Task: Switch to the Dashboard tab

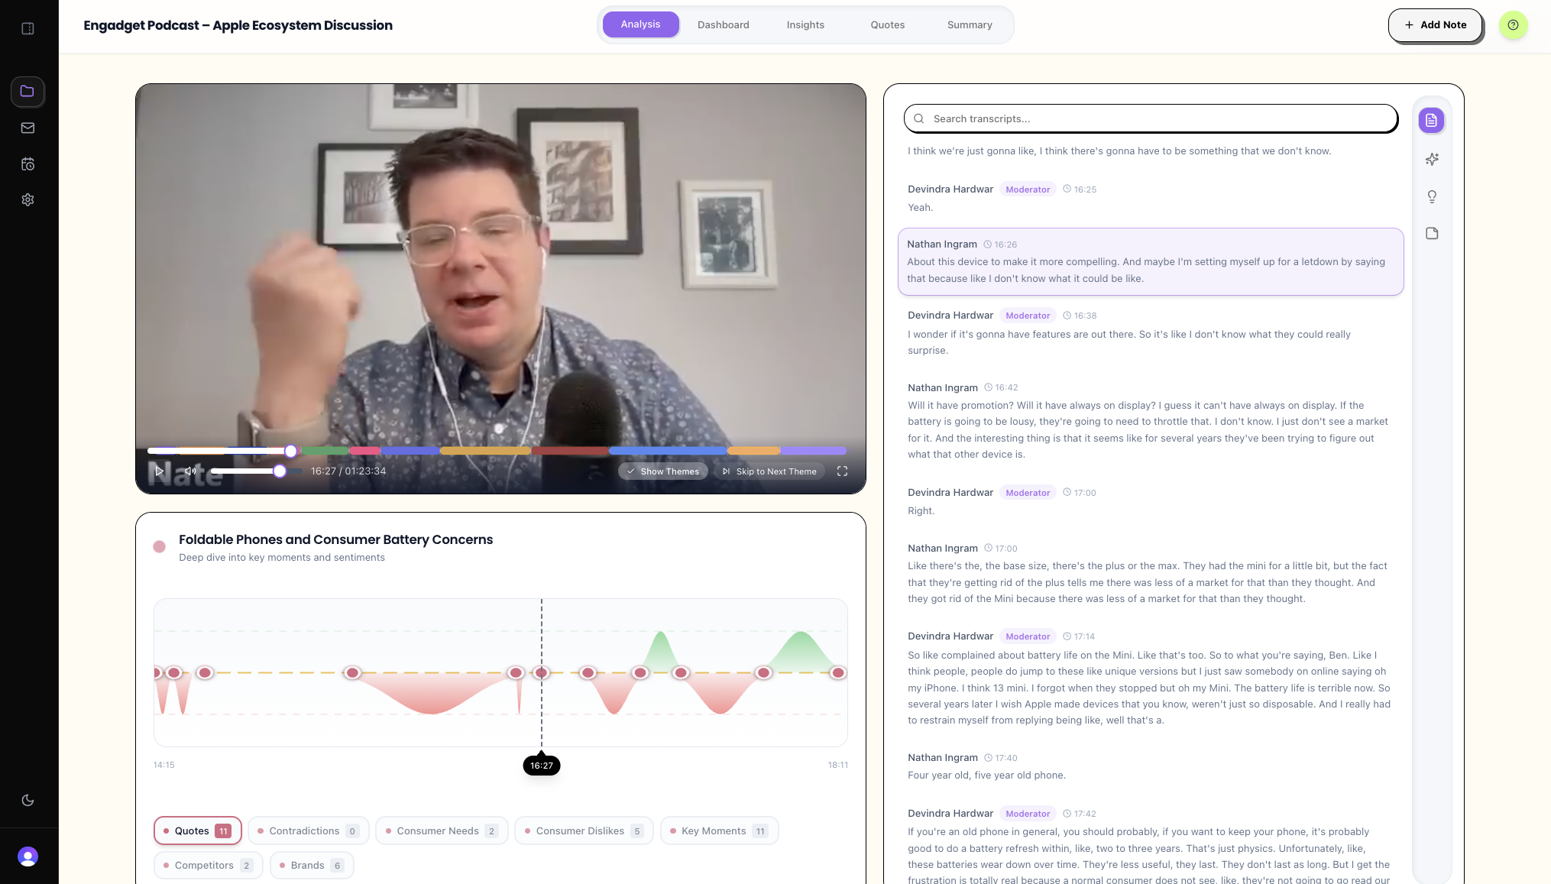Action: pos(723,24)
